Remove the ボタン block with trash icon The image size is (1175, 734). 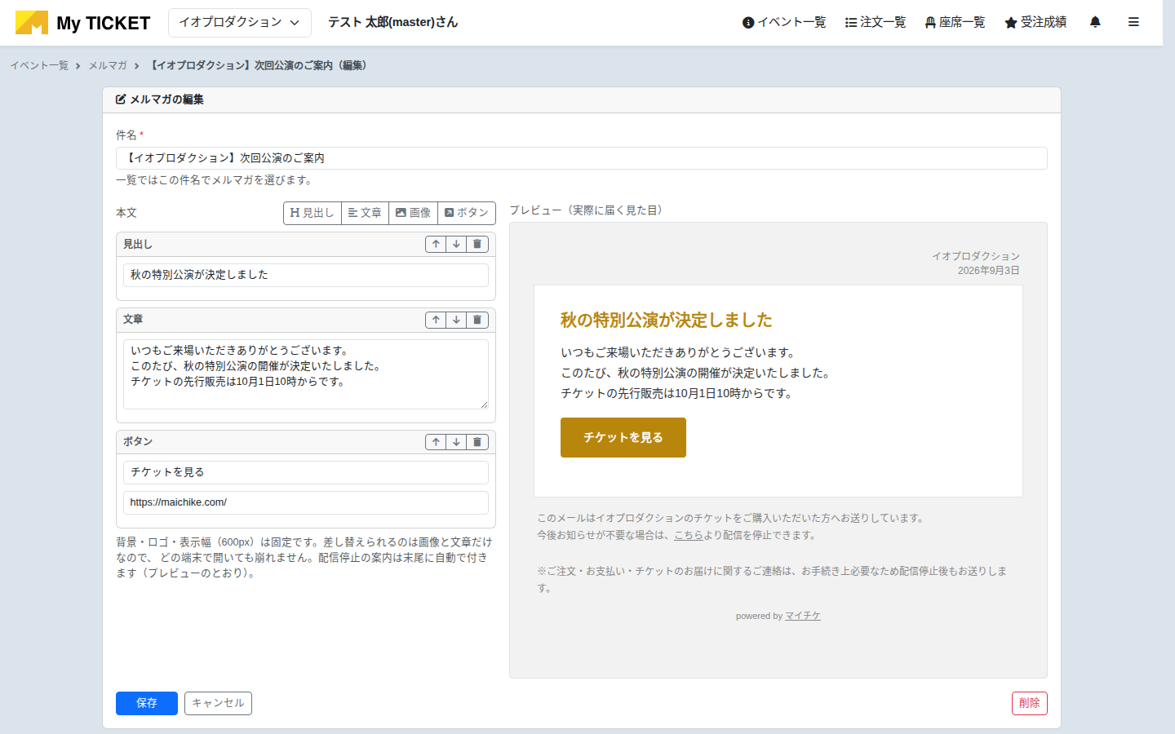point(477,442)
